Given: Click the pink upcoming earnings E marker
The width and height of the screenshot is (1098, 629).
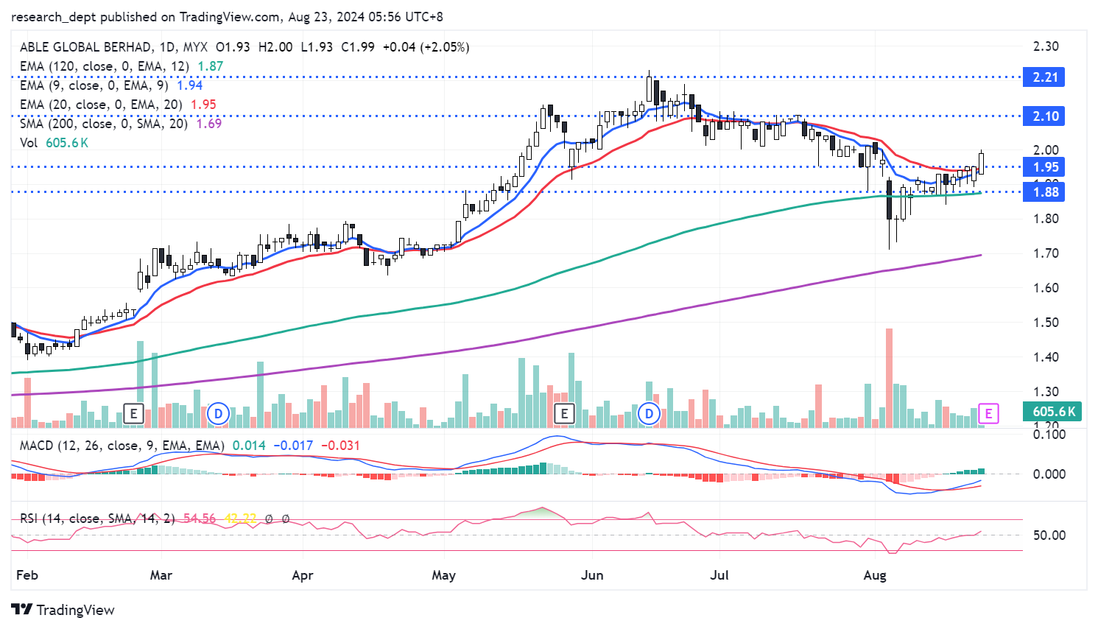Looking at the screenshot, I should 988,413.
